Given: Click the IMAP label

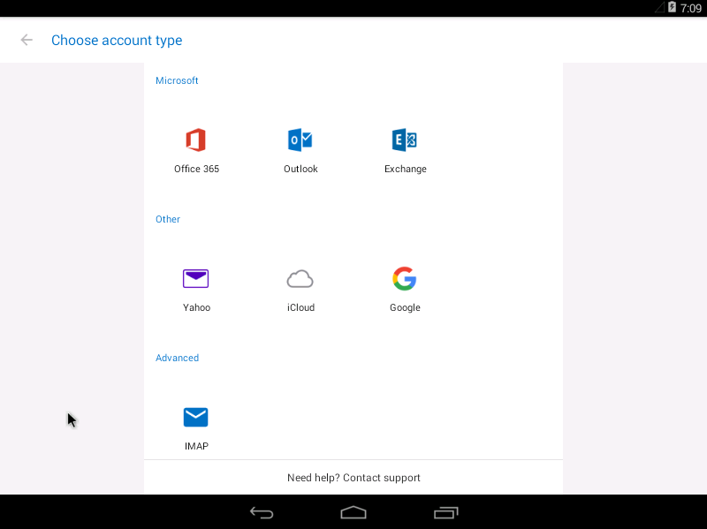Looking at the screenshot, I should [196, 446].
